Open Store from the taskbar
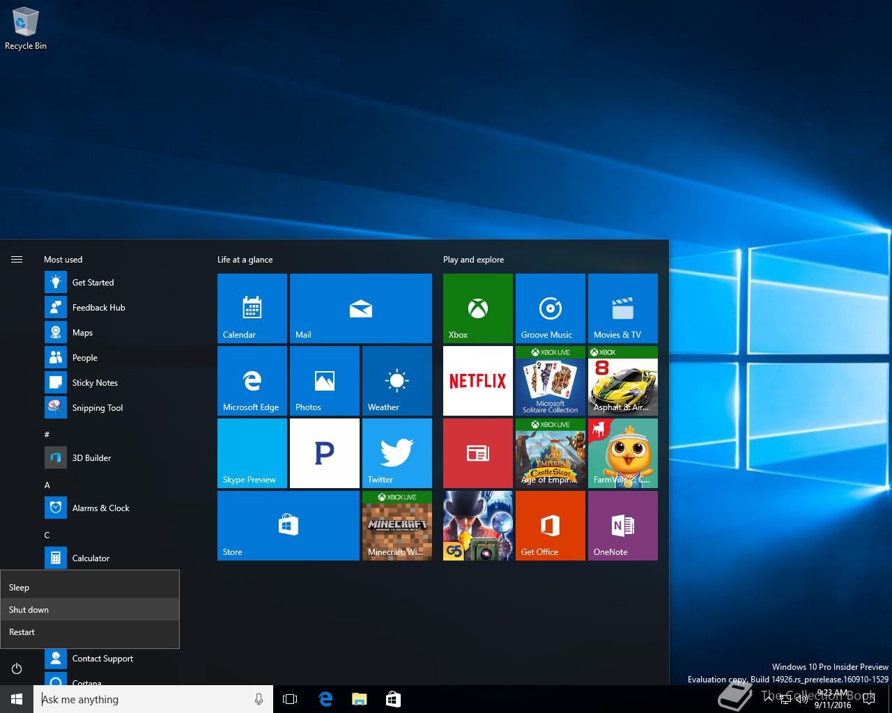Screen dimensions: 892x713 pyautogui.click(x=393, y=699)
